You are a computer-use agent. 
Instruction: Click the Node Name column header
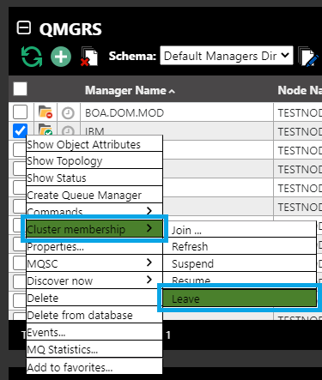(x=300, y=90)
